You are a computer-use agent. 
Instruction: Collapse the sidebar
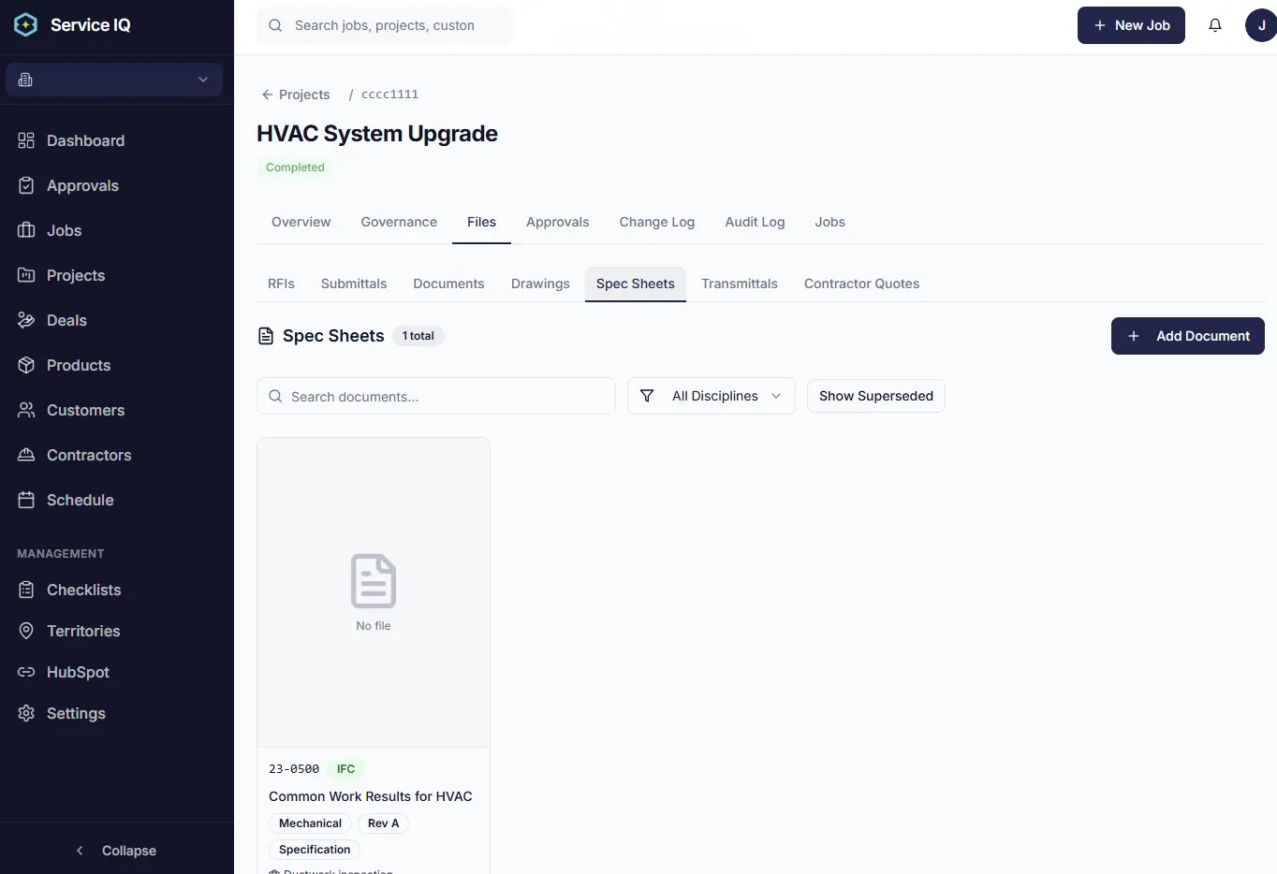point(116,851)
